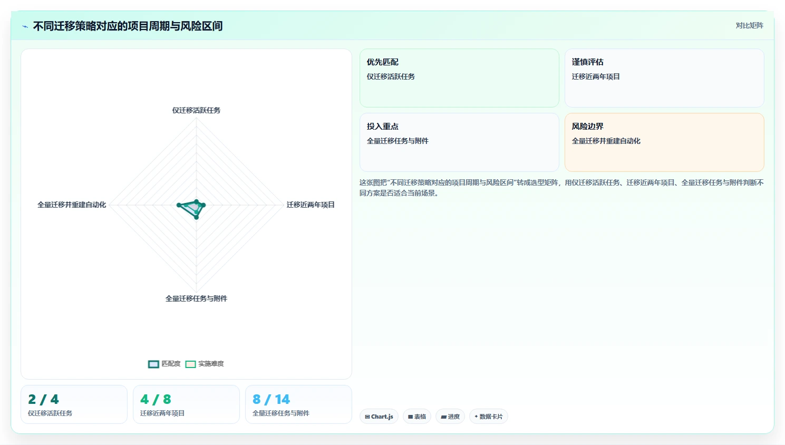The image size is (785, 445).
Task: Click the 优先匹配 card heading
Action: point(383,62)
